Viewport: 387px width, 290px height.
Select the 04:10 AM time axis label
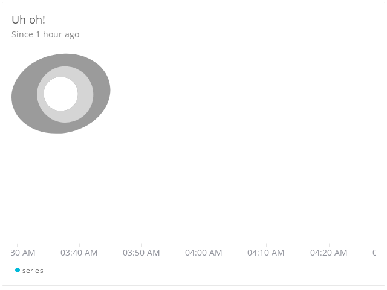point(266,253)
